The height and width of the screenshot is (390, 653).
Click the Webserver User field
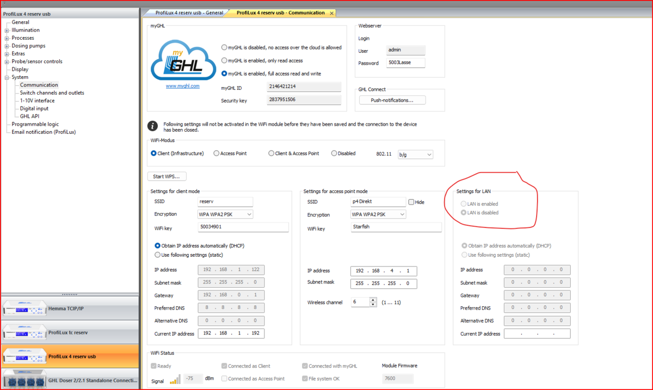(406, 50)
